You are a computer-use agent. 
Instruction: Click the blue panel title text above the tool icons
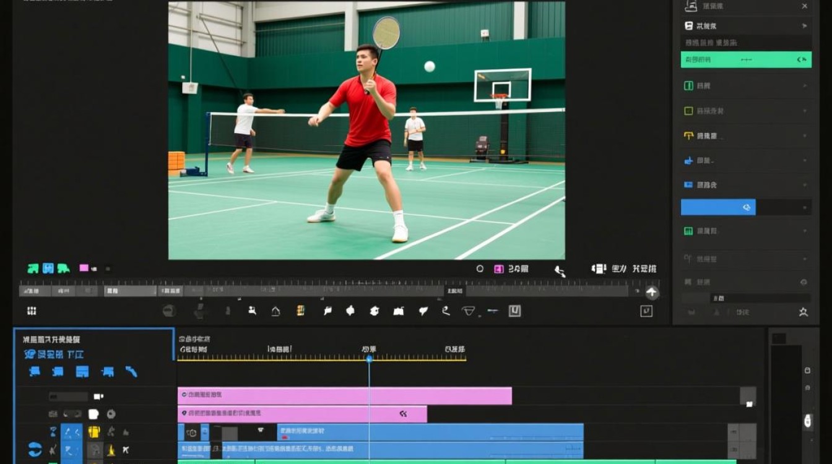tap(54, 354)
